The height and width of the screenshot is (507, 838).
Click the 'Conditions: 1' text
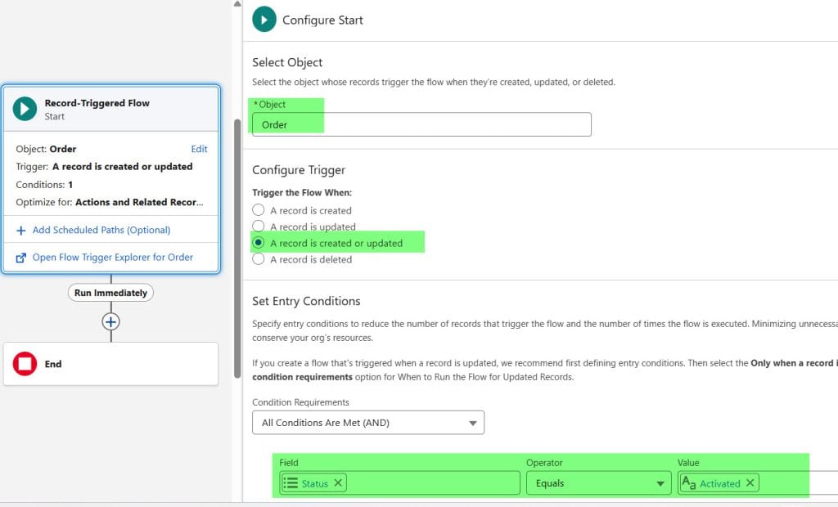(x=44, y=185)
